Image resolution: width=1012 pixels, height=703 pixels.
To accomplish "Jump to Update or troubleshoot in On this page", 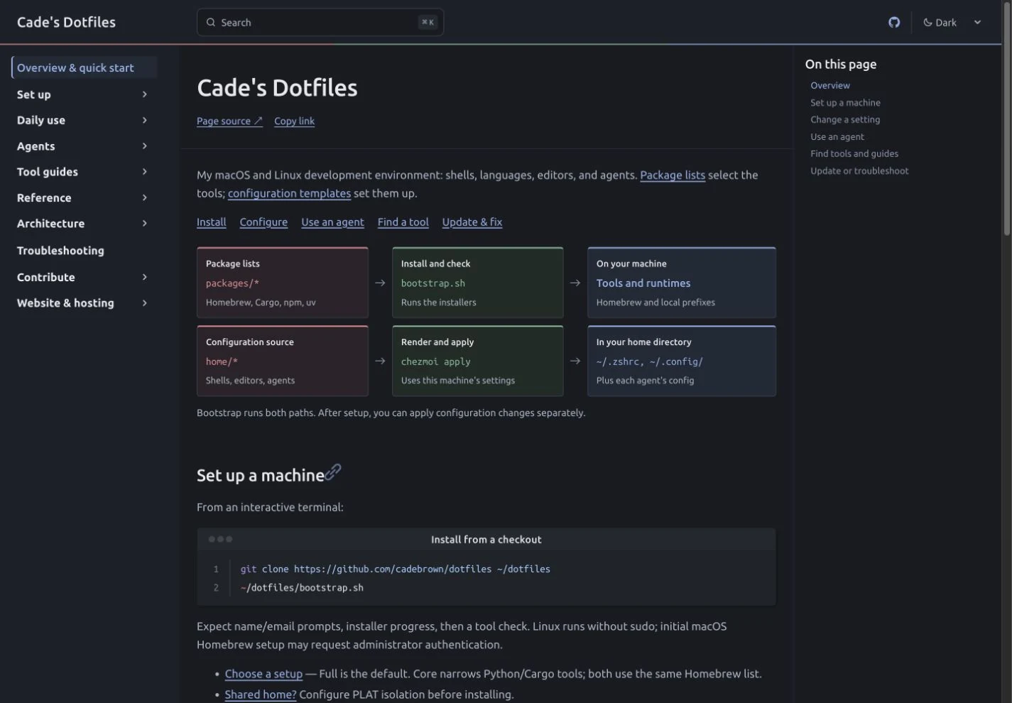I will click(x=859, y=170).
